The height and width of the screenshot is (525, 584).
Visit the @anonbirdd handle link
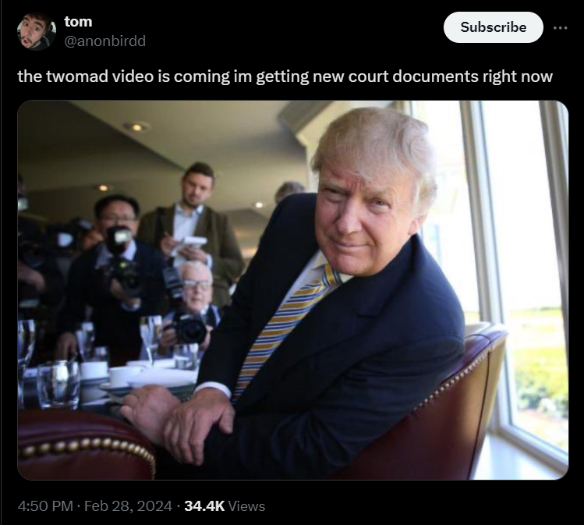pyautogui.click(x=105, y=41)
